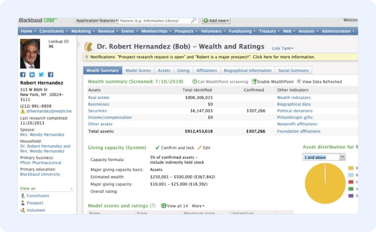Click the Feature search input field
Image resolution: width=376 pixels, height=232 pixels.
pyautogui.click(x=155, y=21)
